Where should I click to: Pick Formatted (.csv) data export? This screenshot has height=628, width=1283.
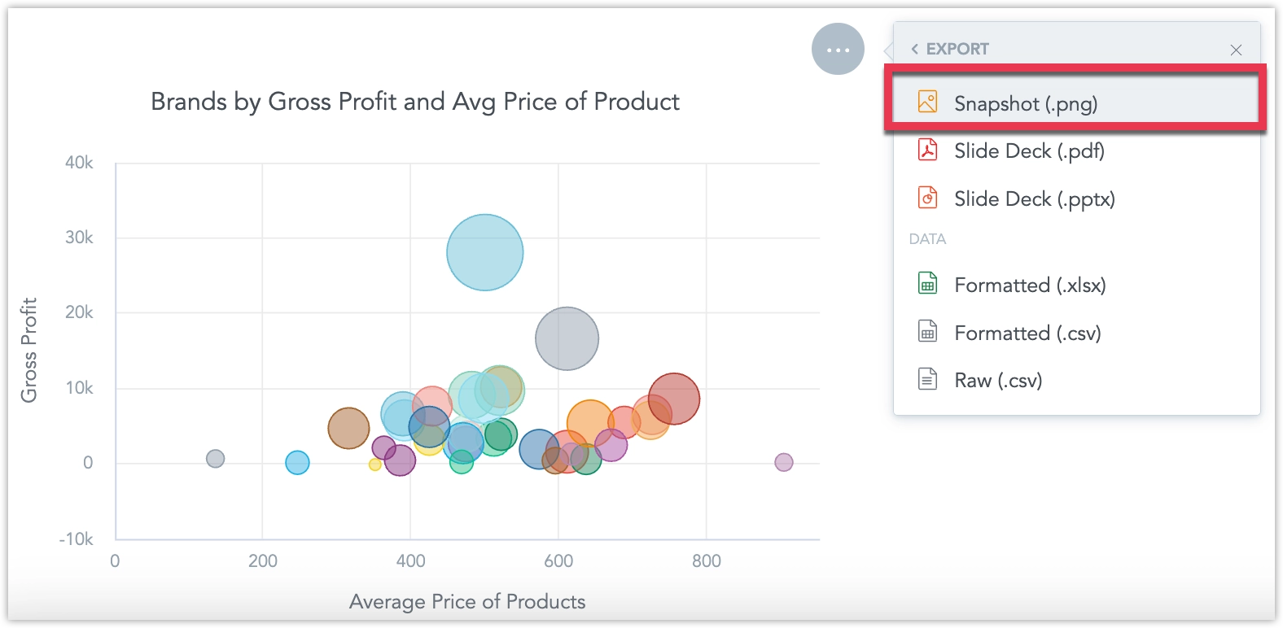tap(1027, 334)
